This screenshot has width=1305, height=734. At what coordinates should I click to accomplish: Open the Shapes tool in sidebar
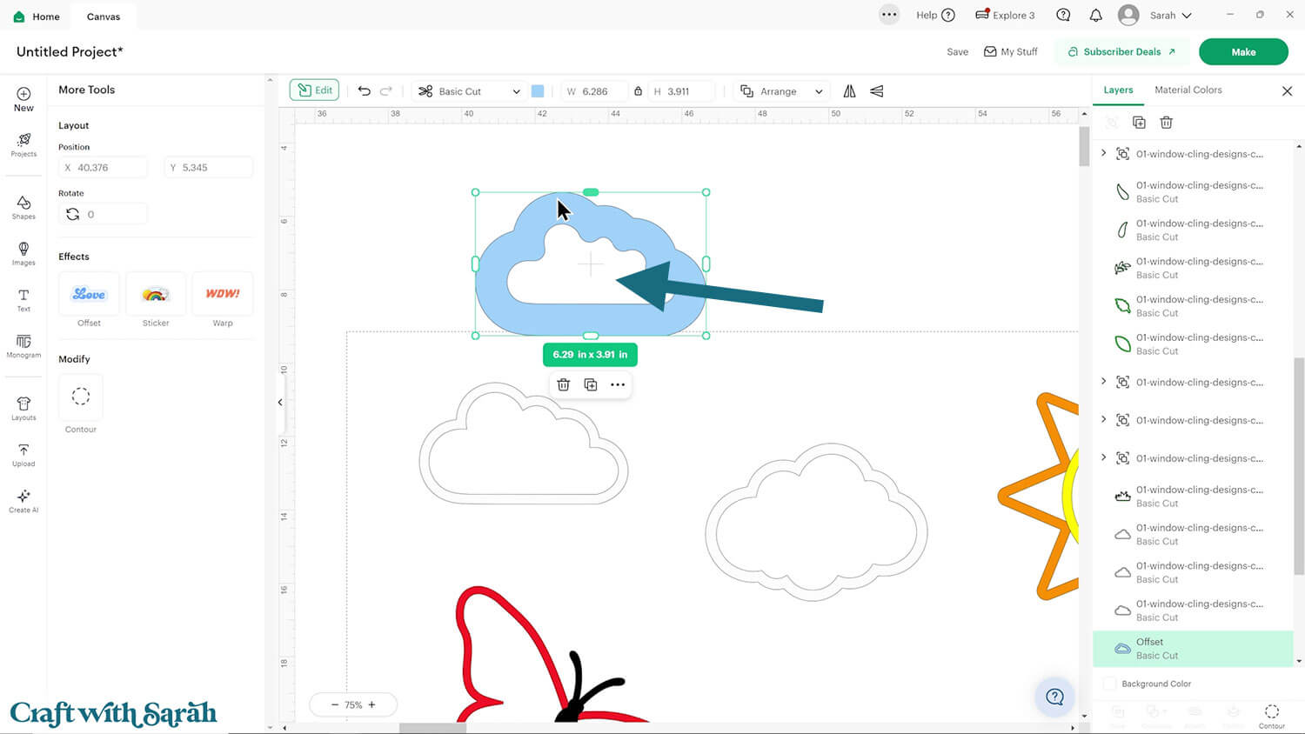point(23,207)
